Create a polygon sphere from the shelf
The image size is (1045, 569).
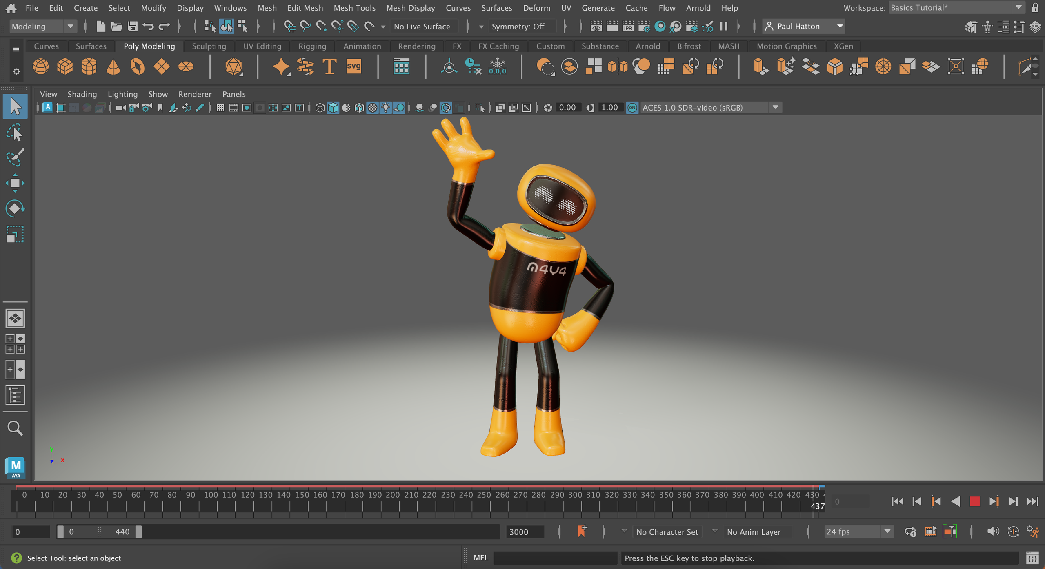40,66
